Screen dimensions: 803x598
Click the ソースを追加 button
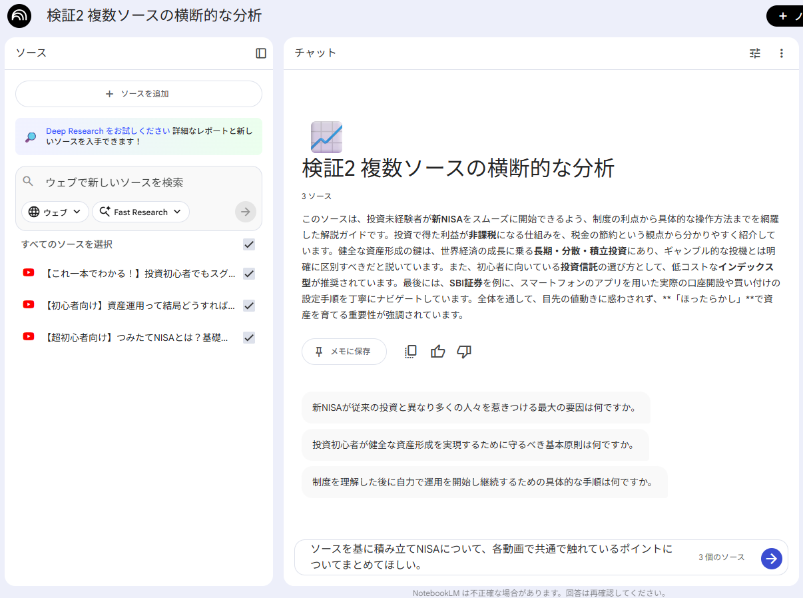click(x=138, y=94)
